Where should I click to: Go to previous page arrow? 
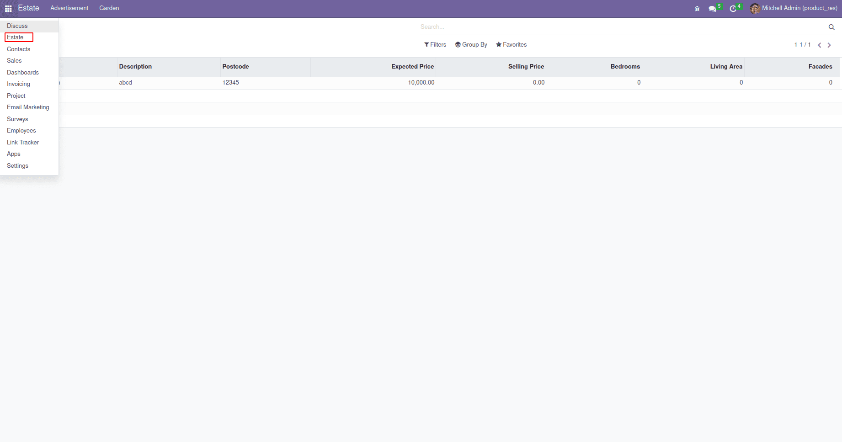[x=819, y=45]
